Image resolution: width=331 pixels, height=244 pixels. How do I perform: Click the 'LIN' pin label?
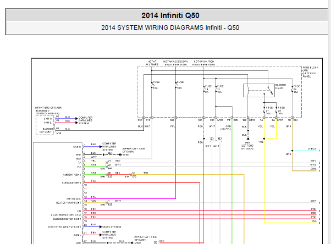click(79, 211)
